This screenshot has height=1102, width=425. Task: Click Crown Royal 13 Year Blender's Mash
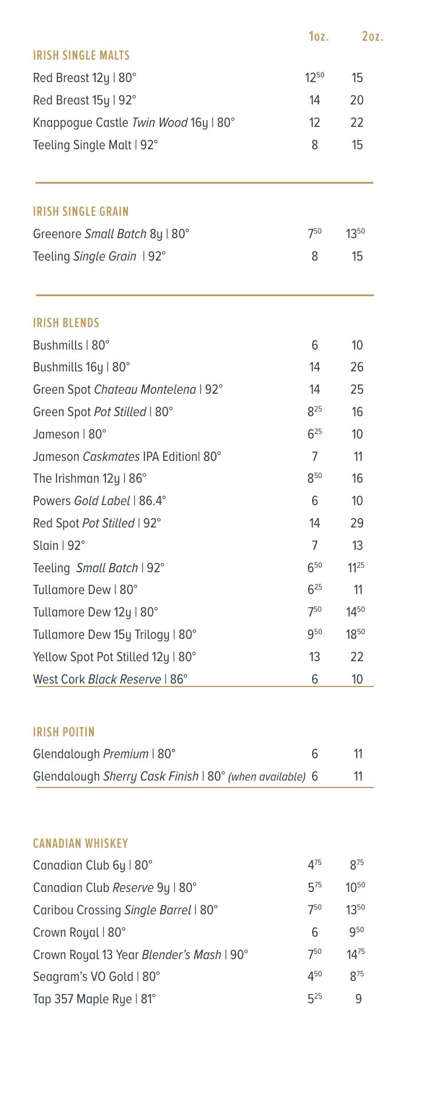pos(141,955)
